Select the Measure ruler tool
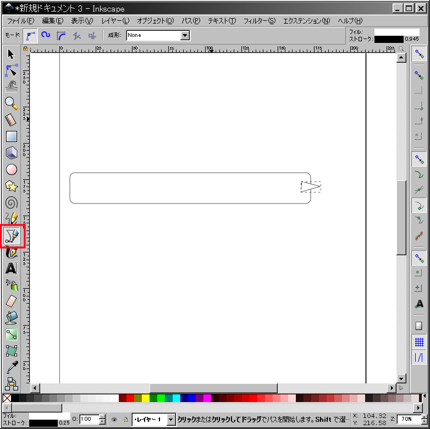The height and width of the screenshot is (429, 430). 11,120
